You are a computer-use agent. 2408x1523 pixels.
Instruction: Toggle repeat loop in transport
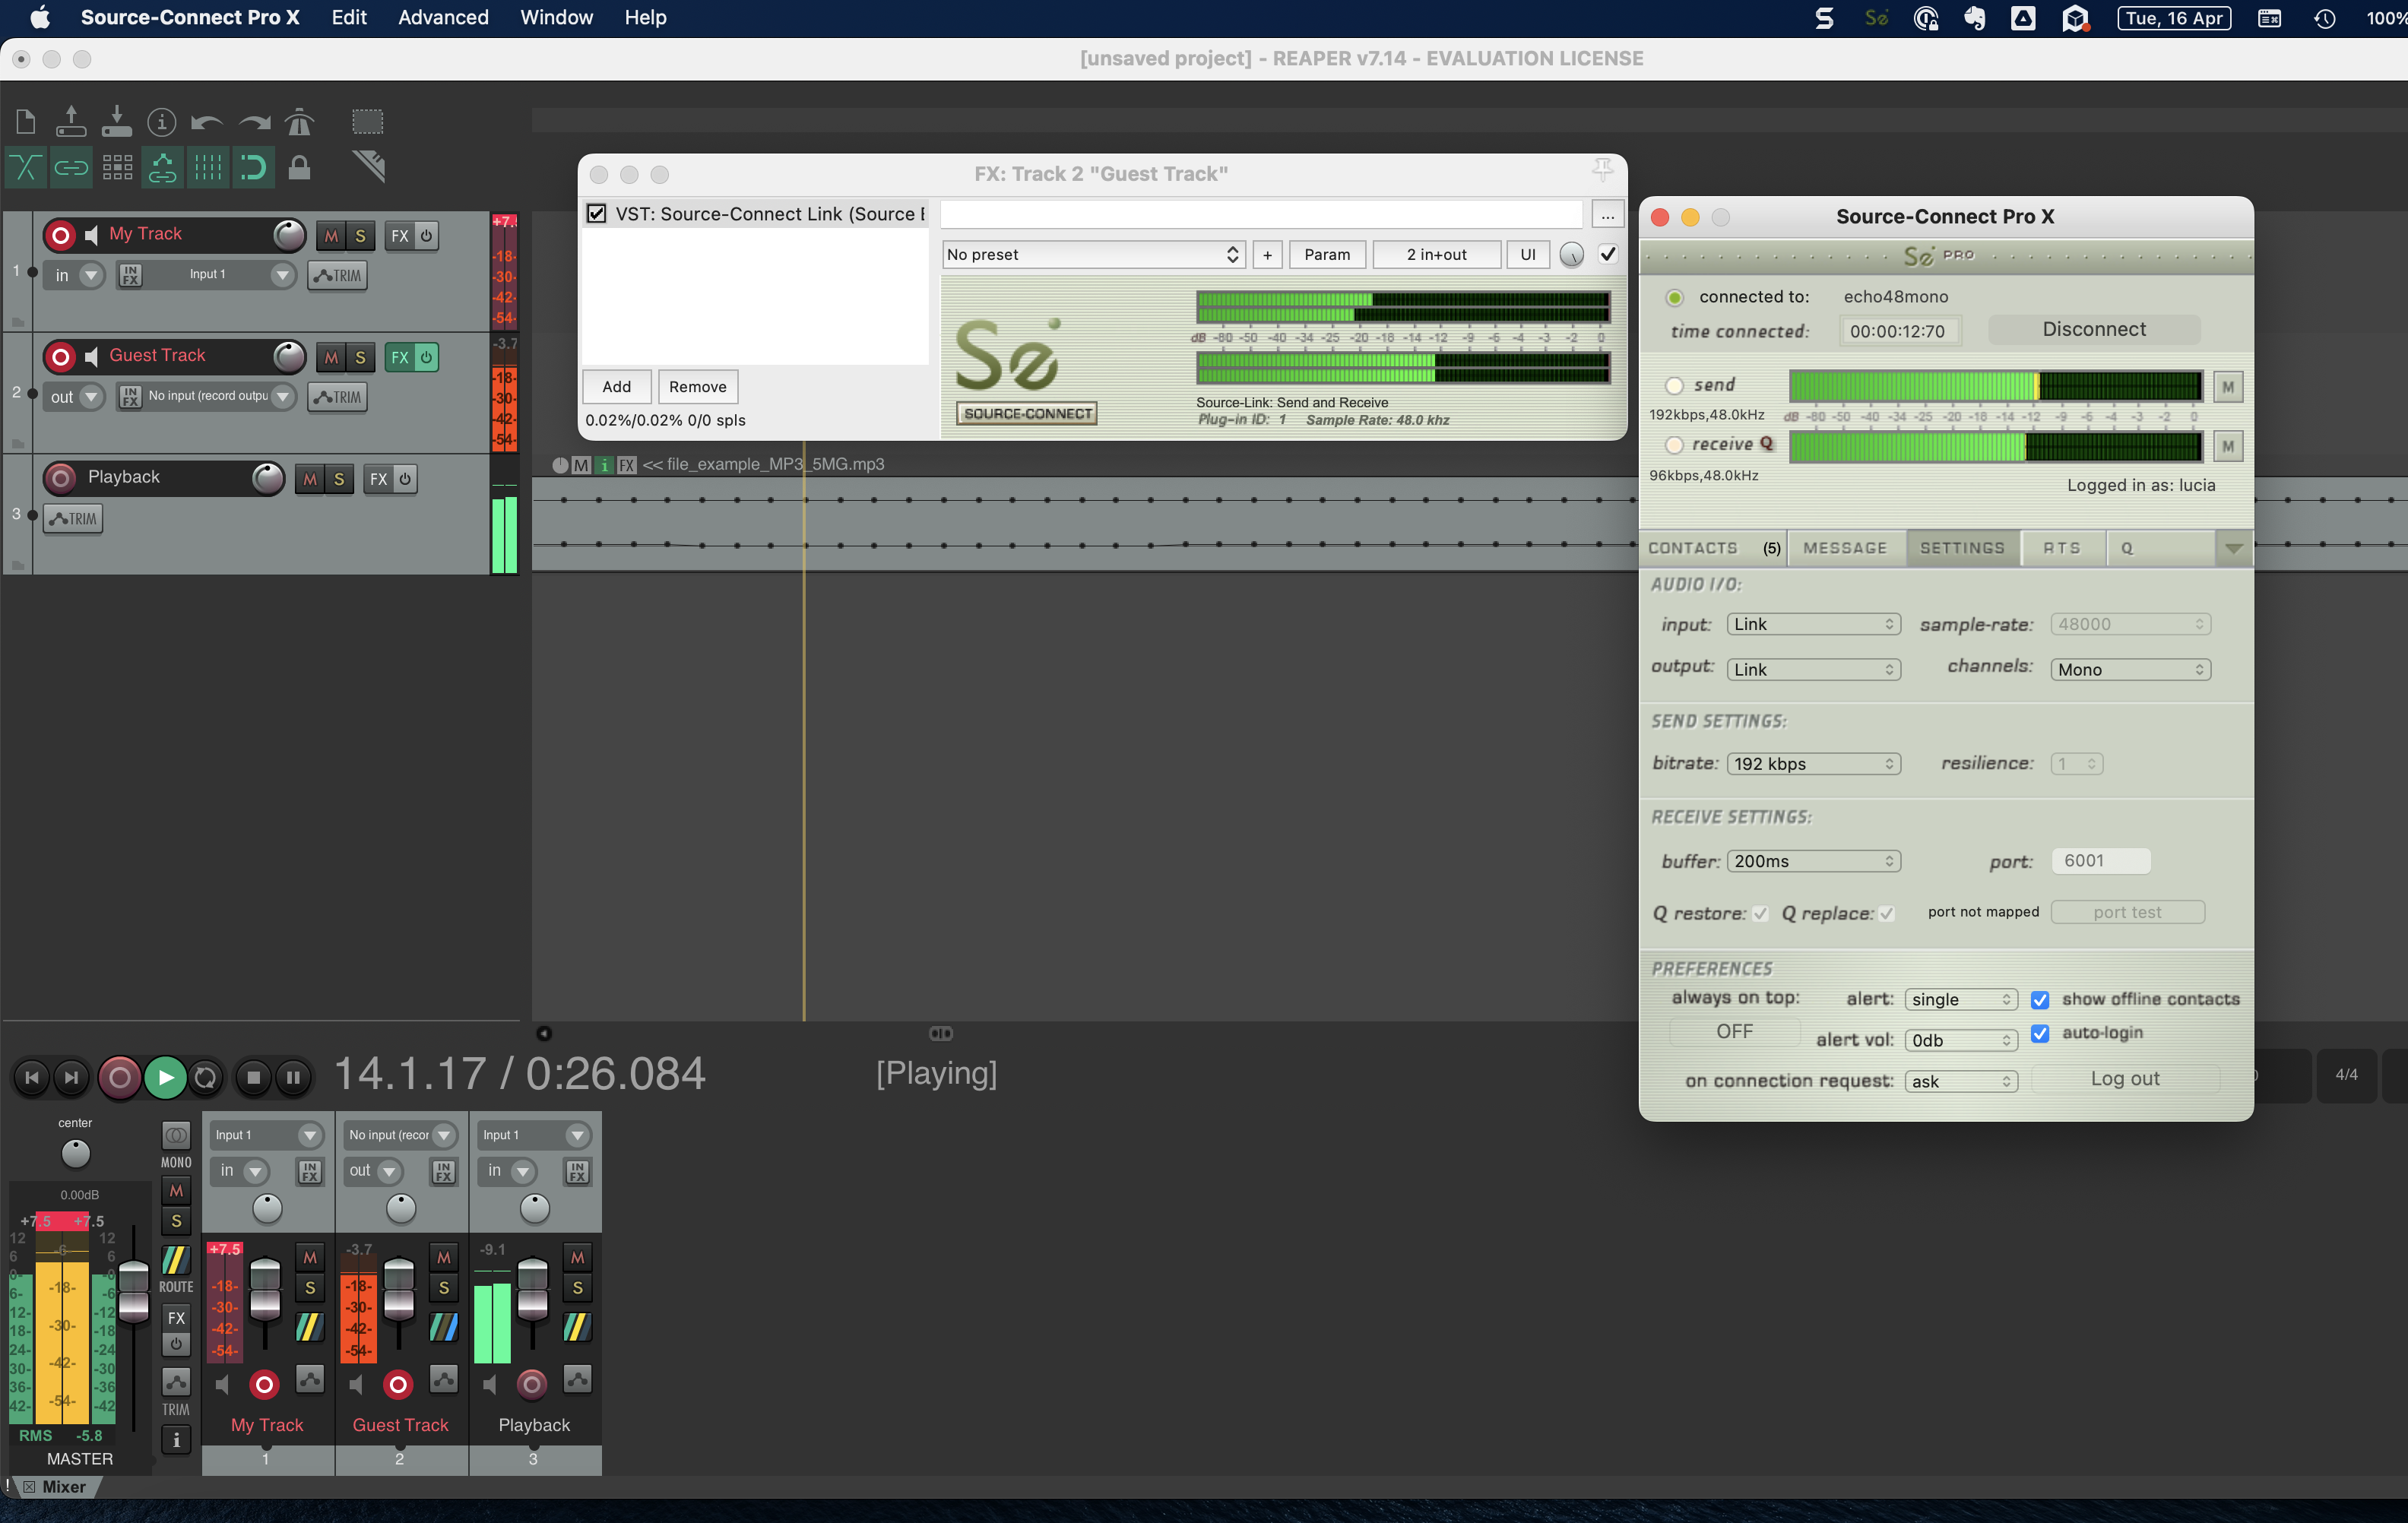point(205,1077)
